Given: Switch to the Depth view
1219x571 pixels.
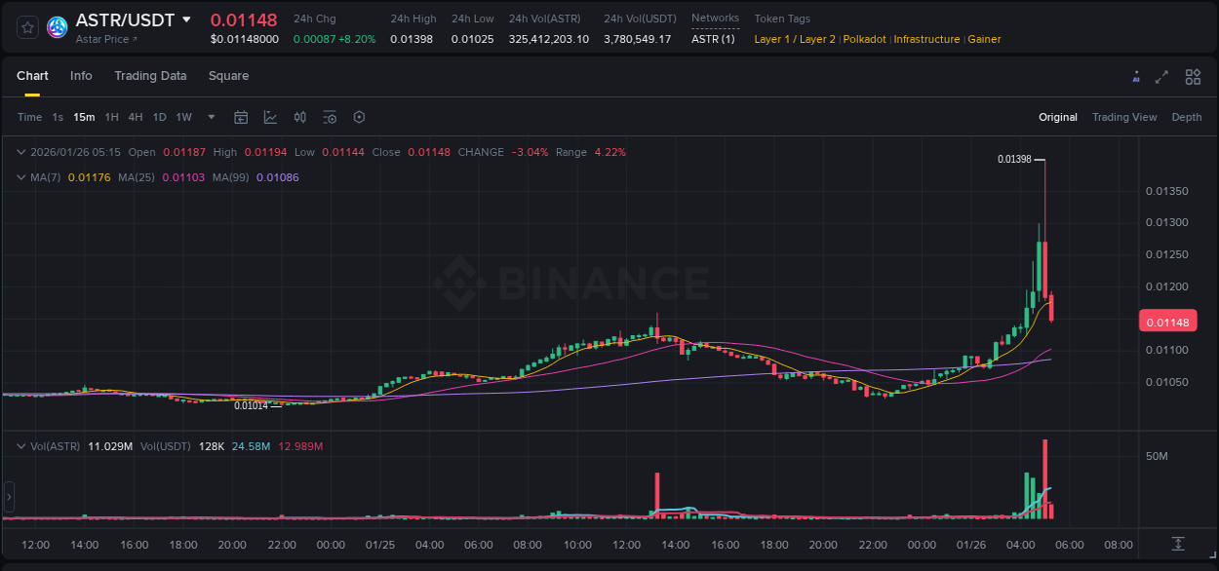Looking at the screenshot, I should (1186, 117).
